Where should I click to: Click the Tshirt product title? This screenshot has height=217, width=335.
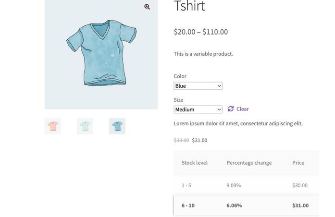point(189,6)
